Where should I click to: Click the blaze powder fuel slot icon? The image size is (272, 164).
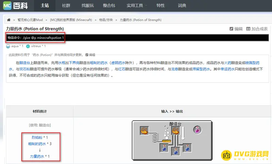point(144,130)
